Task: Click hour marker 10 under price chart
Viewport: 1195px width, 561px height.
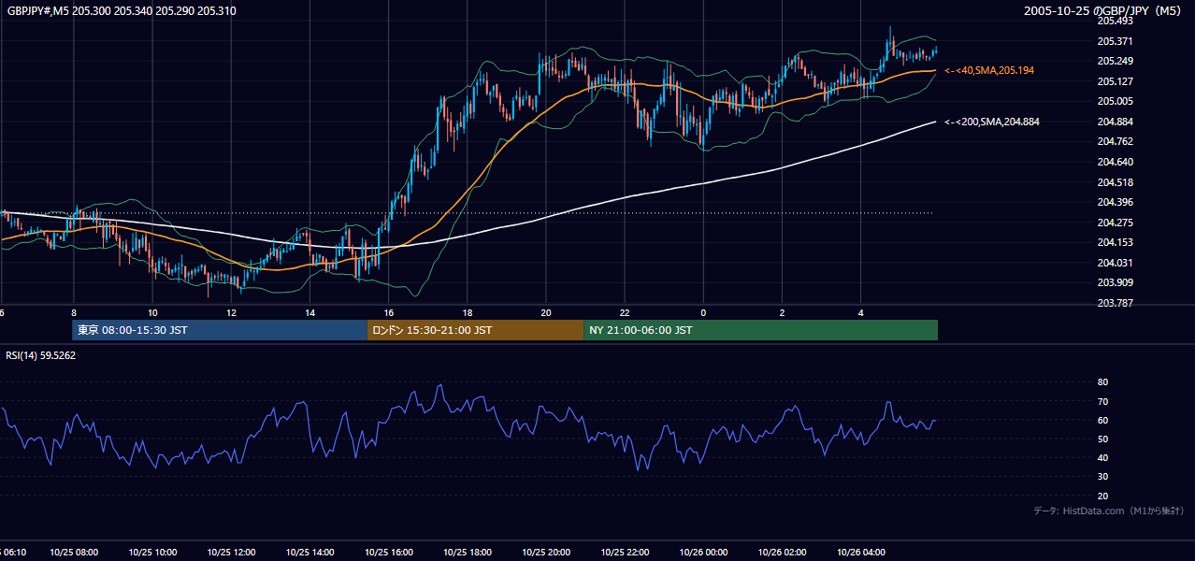Action: [x=151, y=312]
